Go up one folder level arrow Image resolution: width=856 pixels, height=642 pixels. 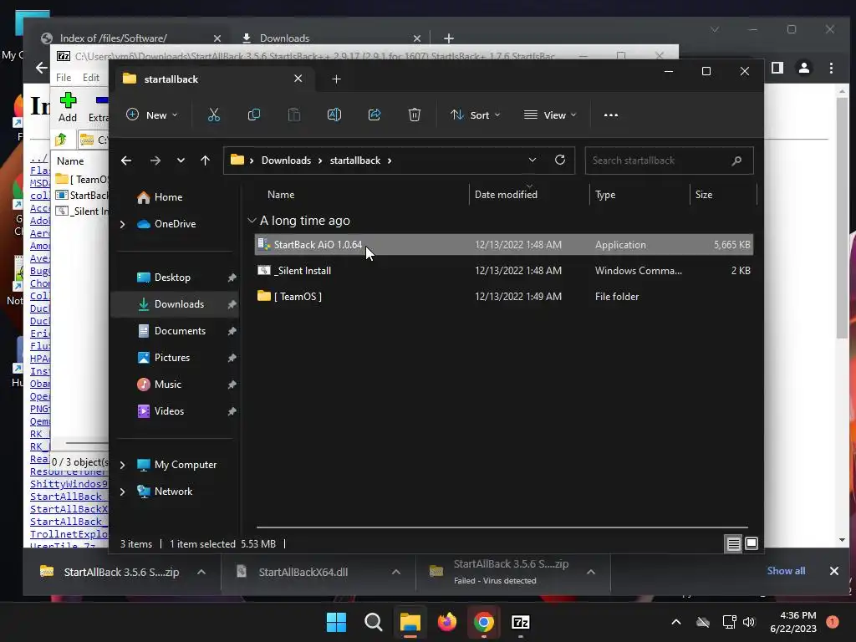pyautogui.click(x=206, y=160)
